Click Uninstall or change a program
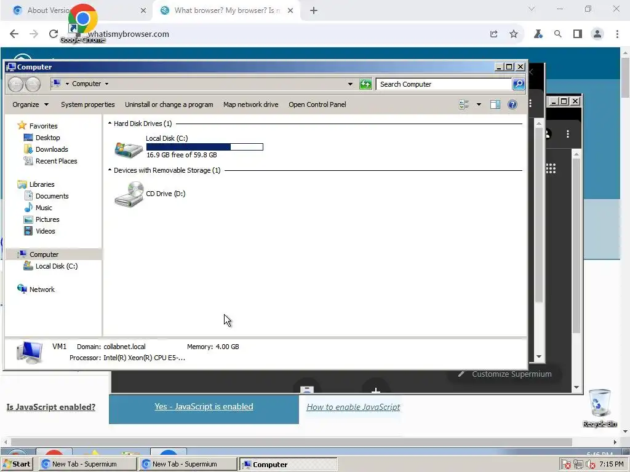 tap(169, 104)
